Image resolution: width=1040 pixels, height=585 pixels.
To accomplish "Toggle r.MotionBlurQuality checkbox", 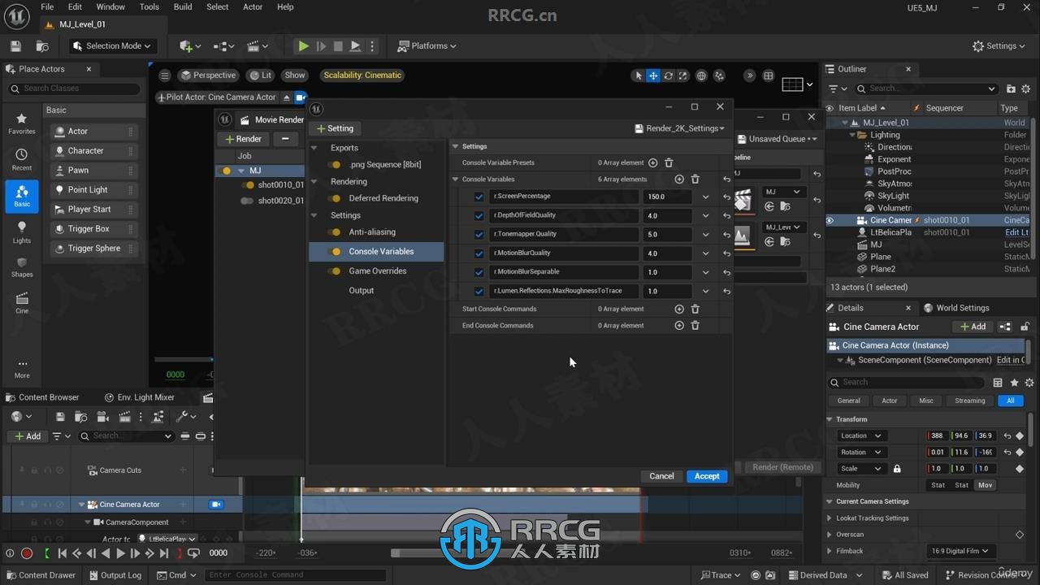I will (x=479, y=253).
